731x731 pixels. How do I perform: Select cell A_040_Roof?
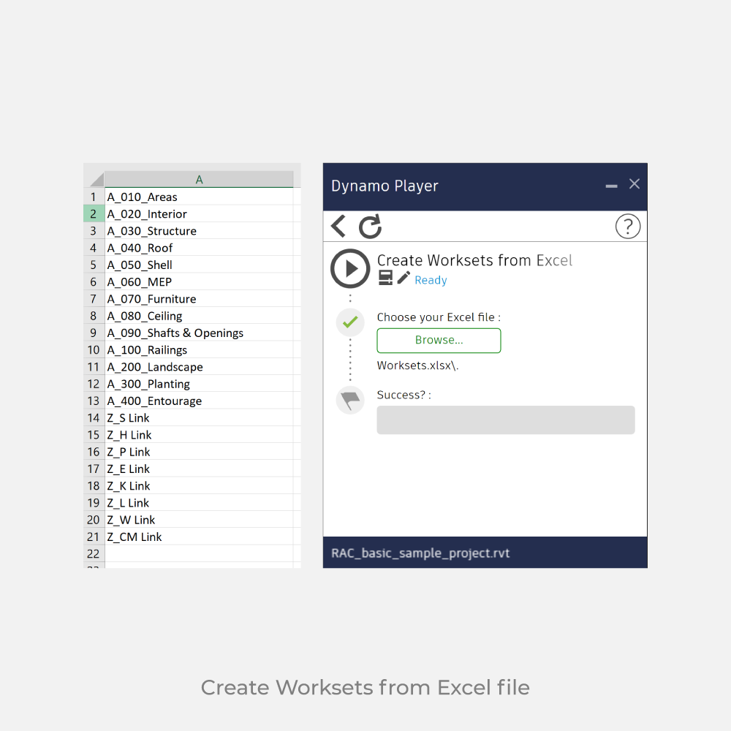tap(199, 248)
